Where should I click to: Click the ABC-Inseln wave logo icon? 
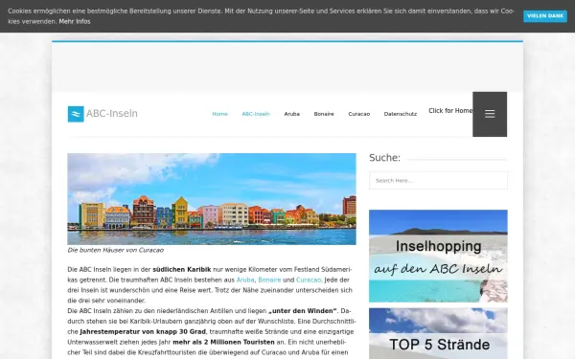point(76,114)
